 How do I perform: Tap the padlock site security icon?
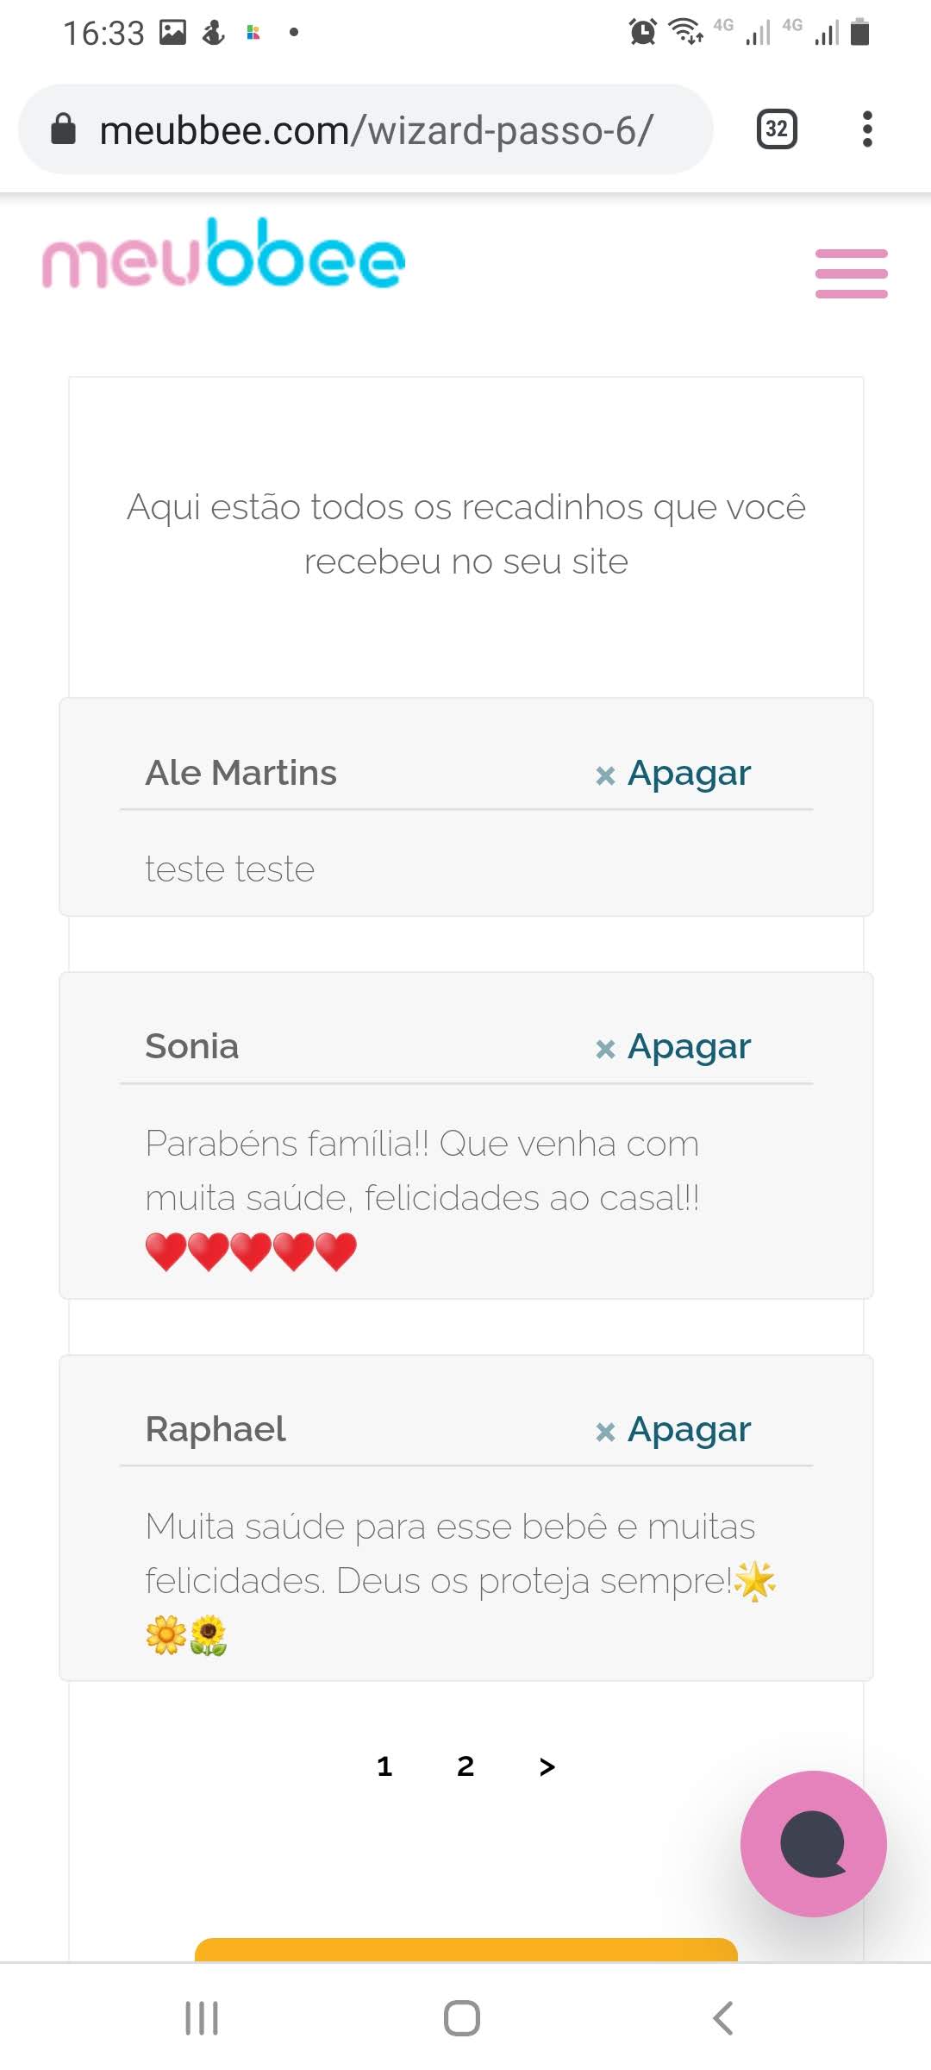[64, 130]
